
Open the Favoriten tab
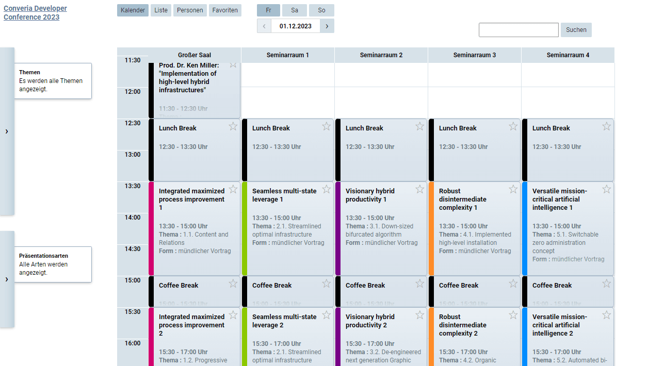pyautogui.click(x=225, y=10)
